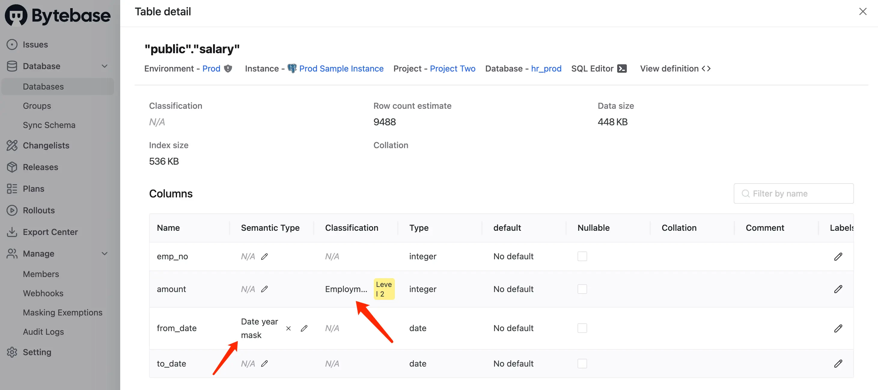Toggle Nullable checkbox for emp_no
The height and width of the screenshot is (390, 878).
582,256
